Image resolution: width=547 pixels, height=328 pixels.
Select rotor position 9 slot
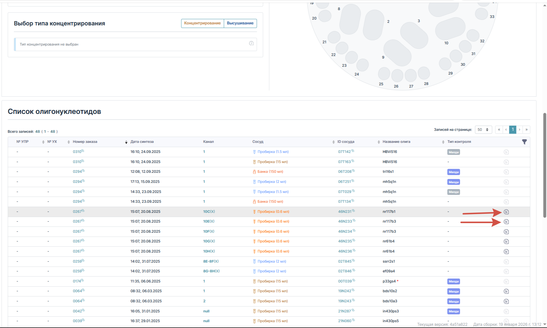(x=398, y=53)
